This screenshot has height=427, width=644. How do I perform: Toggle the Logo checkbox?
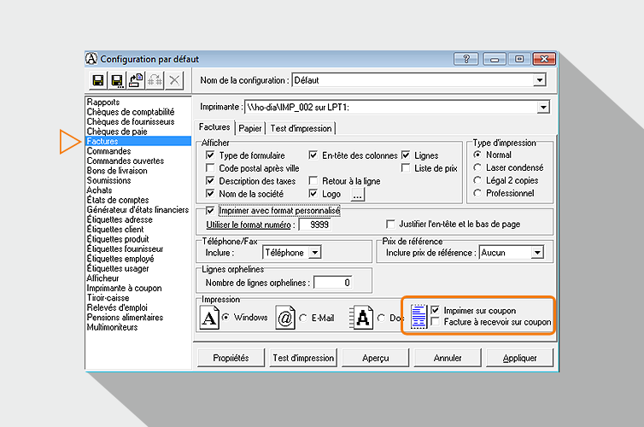pyautogui.click(x=313, y=193)
